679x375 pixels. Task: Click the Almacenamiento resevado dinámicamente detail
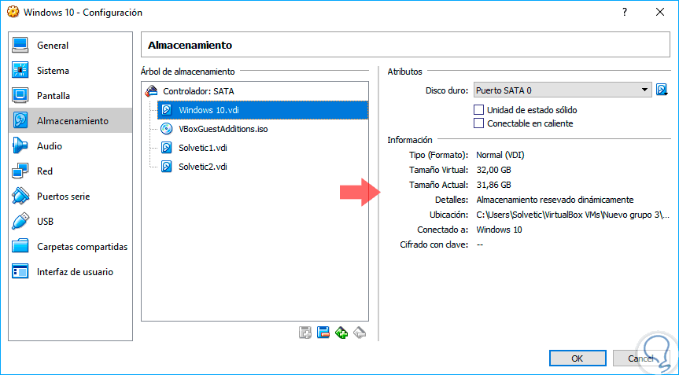[555, 200]
